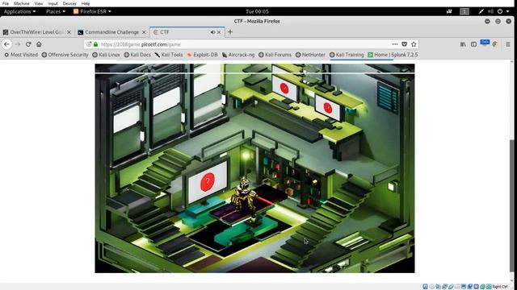This screenshot has height=290, width=517.
Task: Save page to Pocket
Action: coord(404,44)
